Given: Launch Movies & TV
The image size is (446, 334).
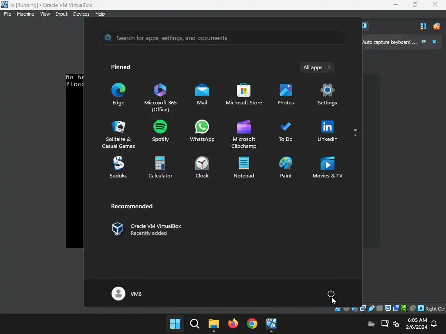Looking at the screenshot, I should coord(328,167).
